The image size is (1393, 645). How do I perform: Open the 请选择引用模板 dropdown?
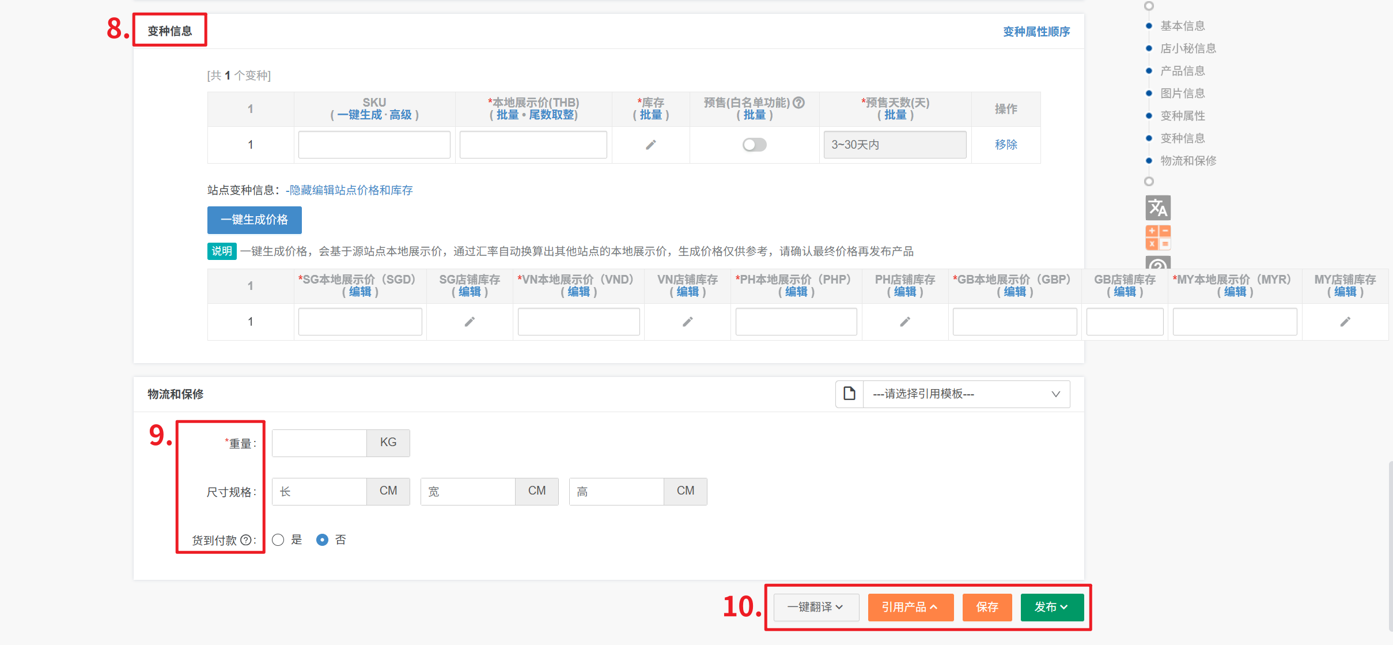[966, 394]
